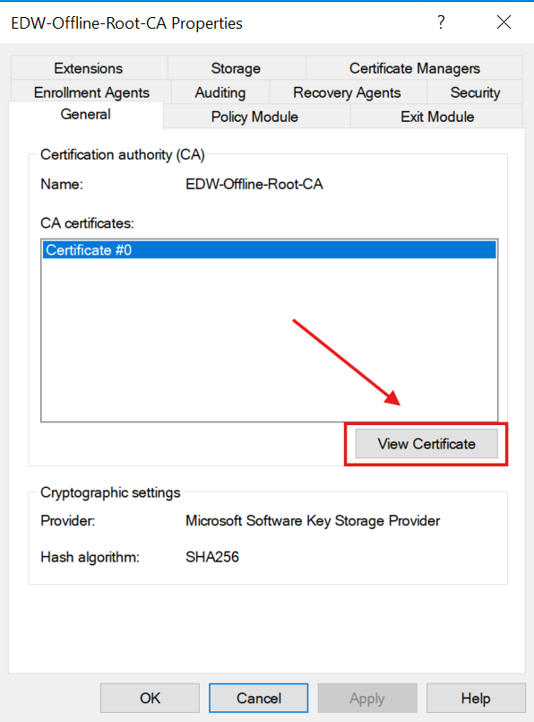Open the Exit Module tab
Screen dimensions: 534x722
click(436, 116)
